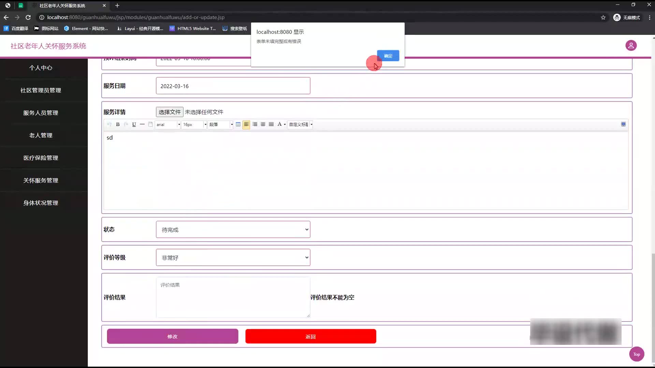
Task: Focus the 评价结果 text area
Action: 233,297
